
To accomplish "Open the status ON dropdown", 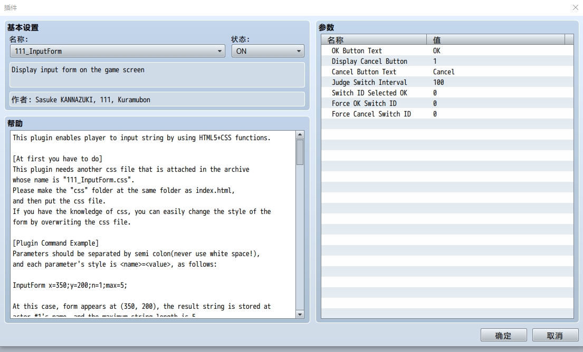I will click(x=267, y=51).
